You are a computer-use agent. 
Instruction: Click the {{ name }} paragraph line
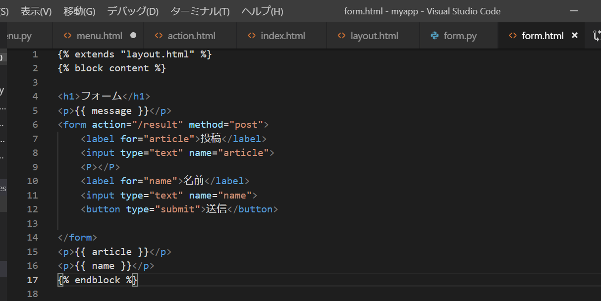pyautogui.click(x=106, y=265)
